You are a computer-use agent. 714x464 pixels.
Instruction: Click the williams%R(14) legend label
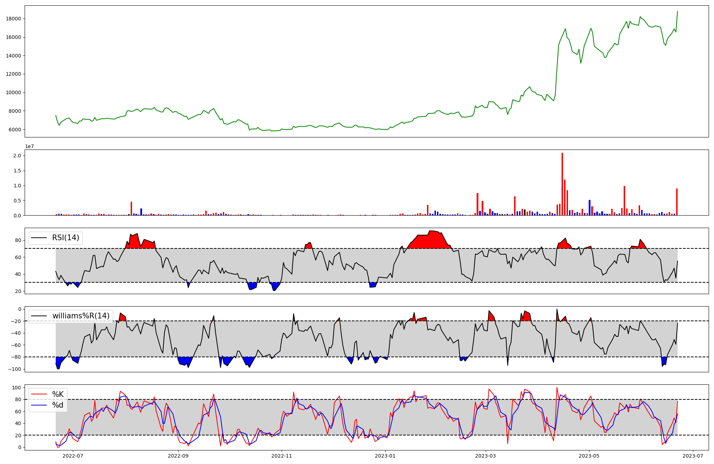click(81, 316)
